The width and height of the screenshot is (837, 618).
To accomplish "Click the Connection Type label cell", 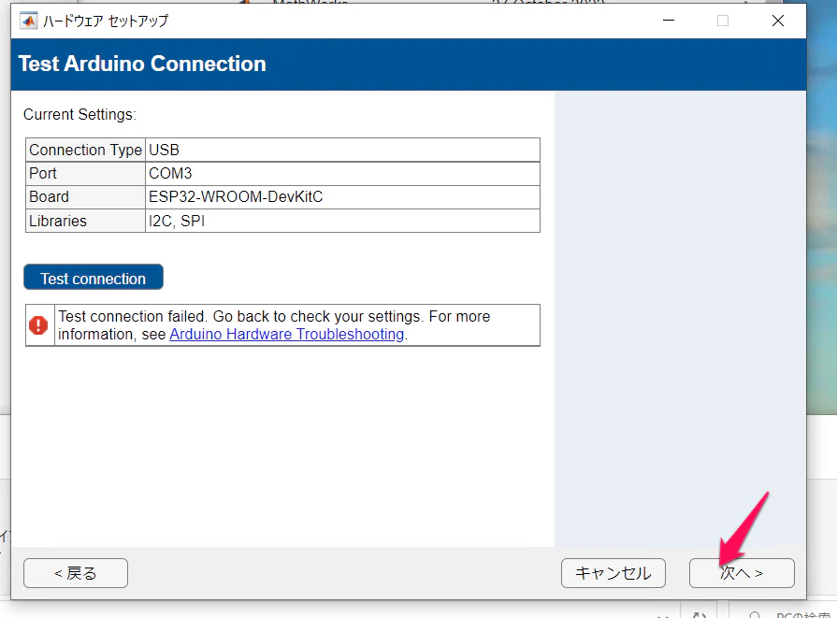I will click(85, 150).
